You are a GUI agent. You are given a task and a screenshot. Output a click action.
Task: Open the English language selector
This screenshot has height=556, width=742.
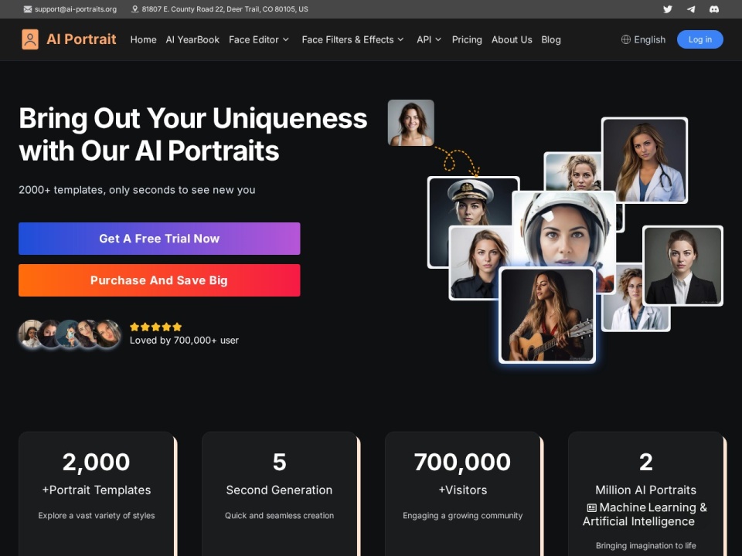coord(643,39)
